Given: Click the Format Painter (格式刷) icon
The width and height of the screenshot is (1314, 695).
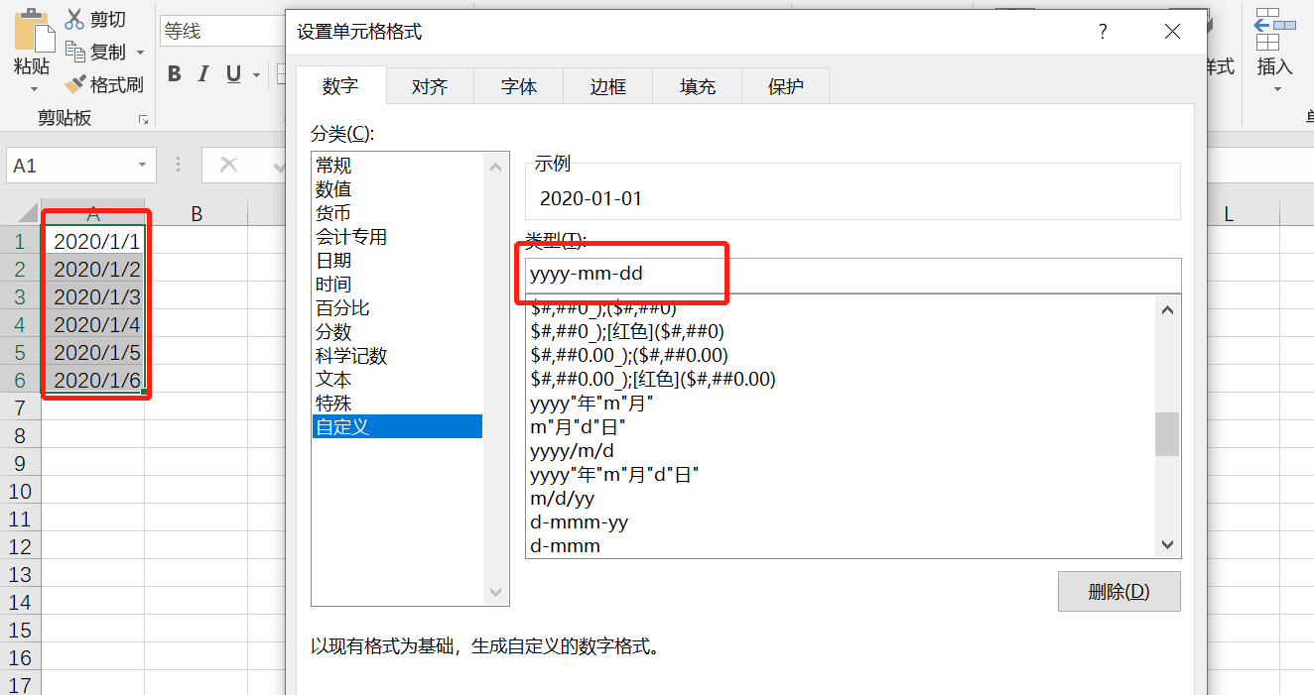Looking at the screenshot, I should point(75,85).
